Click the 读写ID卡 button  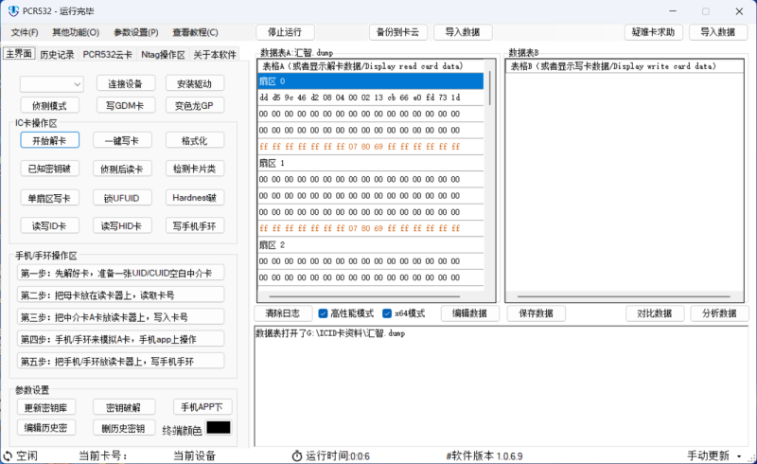[50, 225]
